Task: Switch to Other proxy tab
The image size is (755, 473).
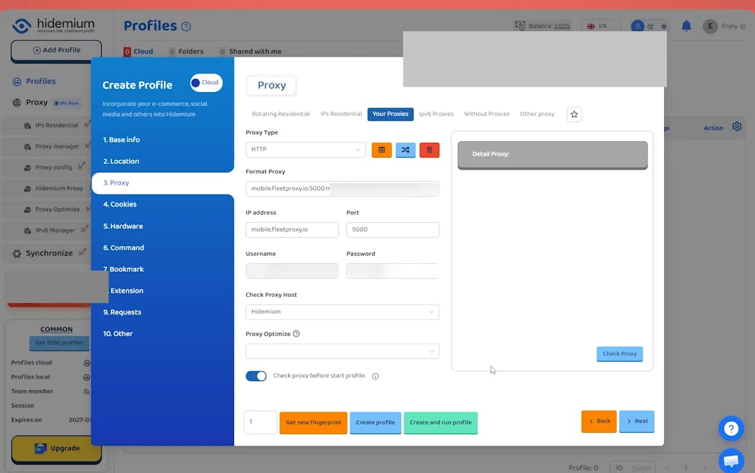Action: (x=537, y=114)
